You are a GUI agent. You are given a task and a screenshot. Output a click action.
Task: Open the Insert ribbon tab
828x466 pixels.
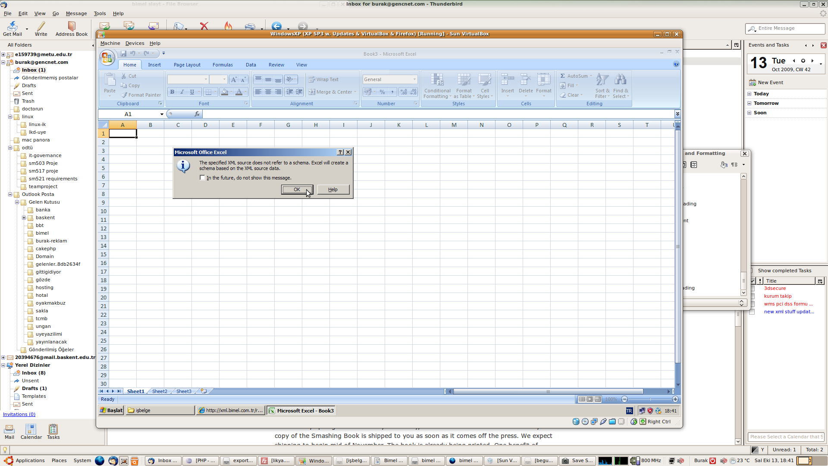point(154,65)
